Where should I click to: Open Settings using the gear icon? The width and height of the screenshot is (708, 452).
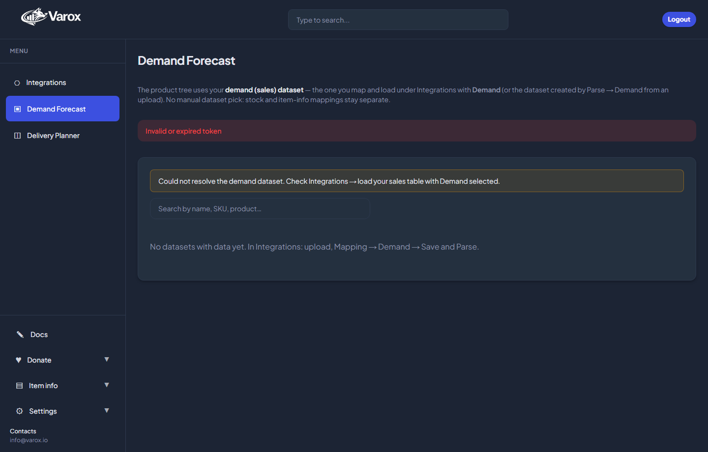[x=19, y=411]
